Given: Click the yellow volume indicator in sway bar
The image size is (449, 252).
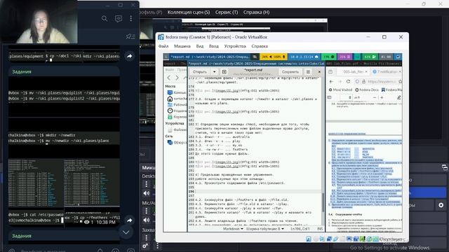Looking at the screenshot, I should pos(274,57).
